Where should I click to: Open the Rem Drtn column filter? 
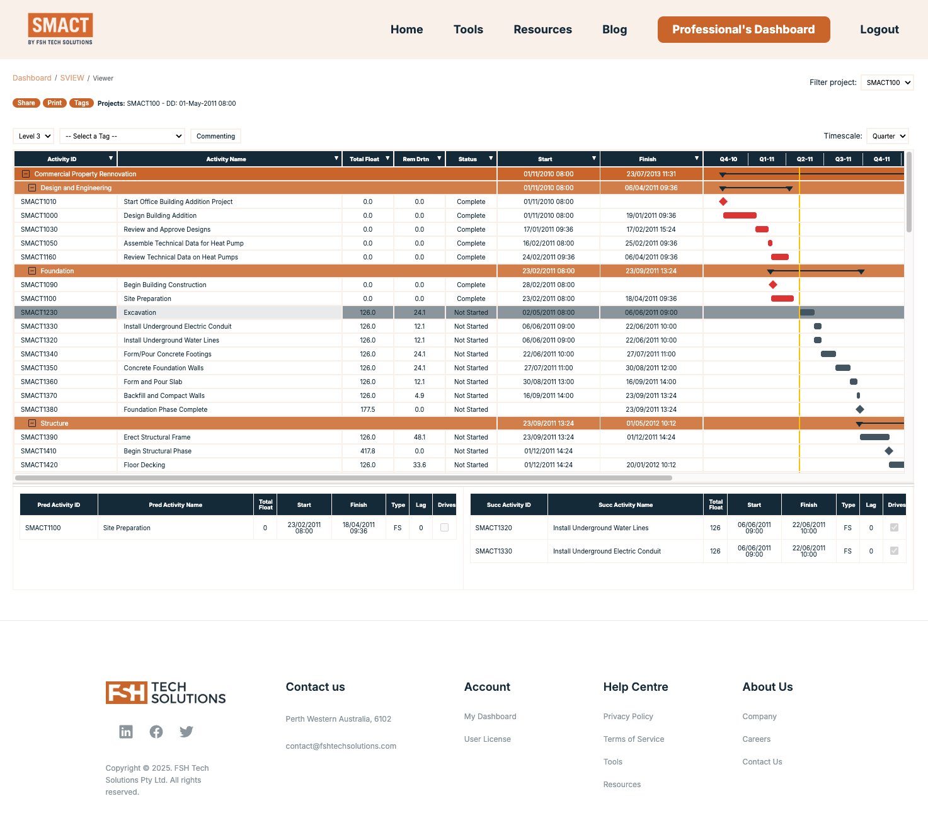click(440, 159)
